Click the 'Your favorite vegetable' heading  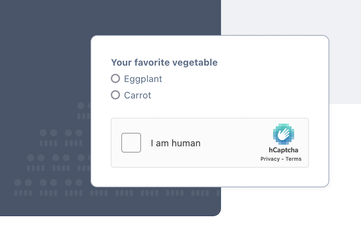pyautogui.click(x=164, y=62)
